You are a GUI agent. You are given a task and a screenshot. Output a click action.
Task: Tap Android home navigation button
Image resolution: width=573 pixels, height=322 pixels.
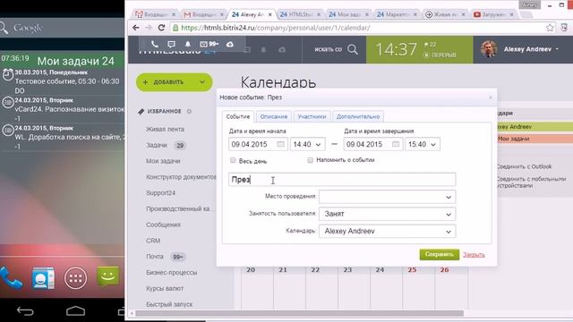click(75, 311)
